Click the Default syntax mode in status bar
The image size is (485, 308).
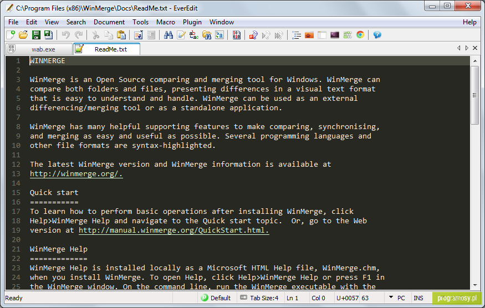[x=216, y=298]
